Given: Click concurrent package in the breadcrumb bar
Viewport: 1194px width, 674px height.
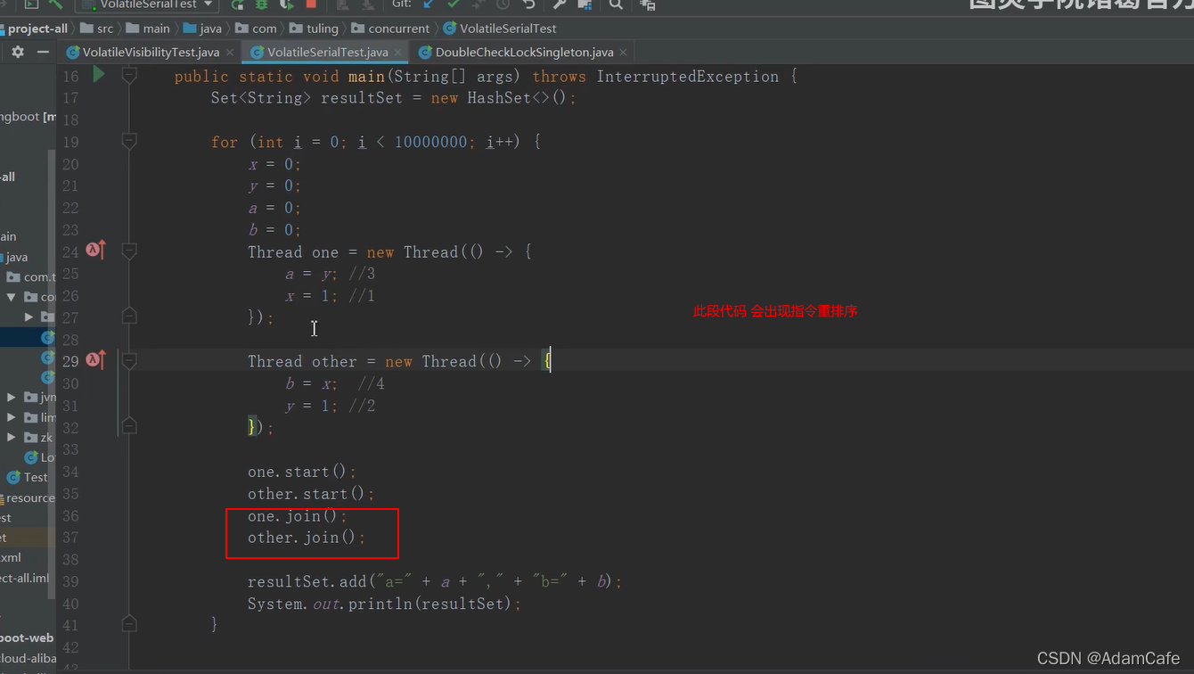Looking at the screenshot, I should point(390,29).
